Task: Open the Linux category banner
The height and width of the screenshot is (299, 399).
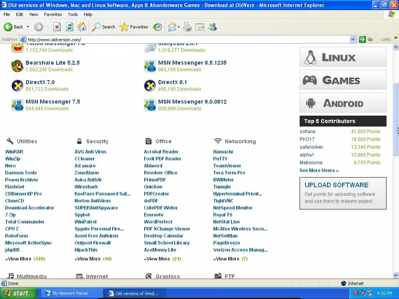Action: click(343, 57)
